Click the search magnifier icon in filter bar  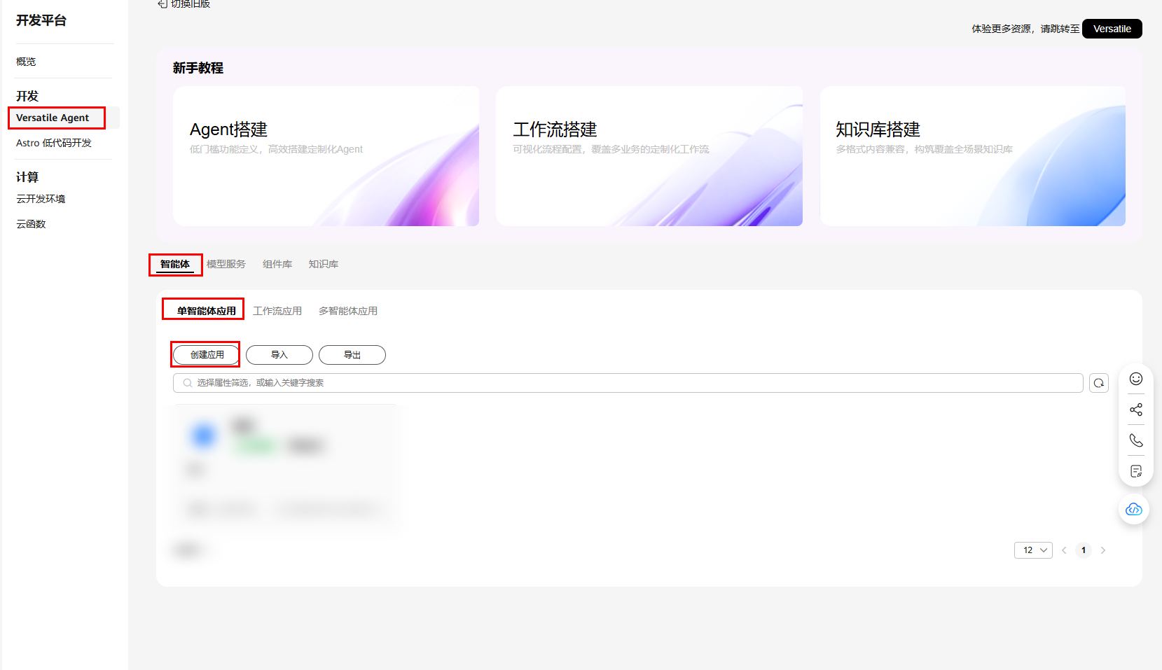[x=188, y=383]
